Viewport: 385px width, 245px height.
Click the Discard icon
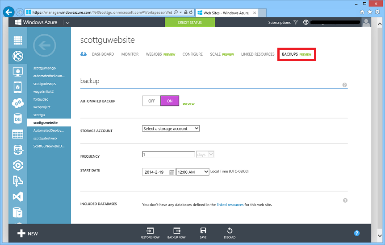(x=230, y=231)
